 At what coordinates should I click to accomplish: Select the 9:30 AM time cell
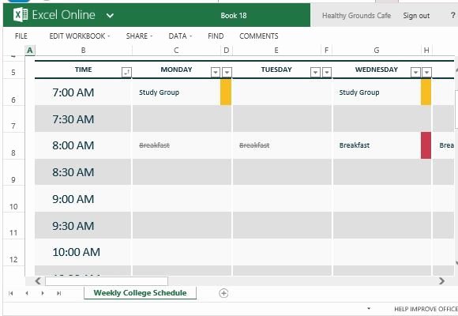(83, 226)
